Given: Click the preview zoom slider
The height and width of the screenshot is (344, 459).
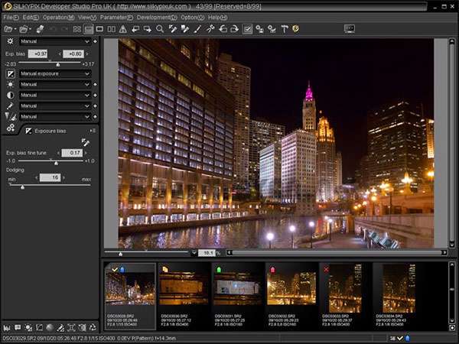Looking at the screenshot, I should click(x=146, y=253).
